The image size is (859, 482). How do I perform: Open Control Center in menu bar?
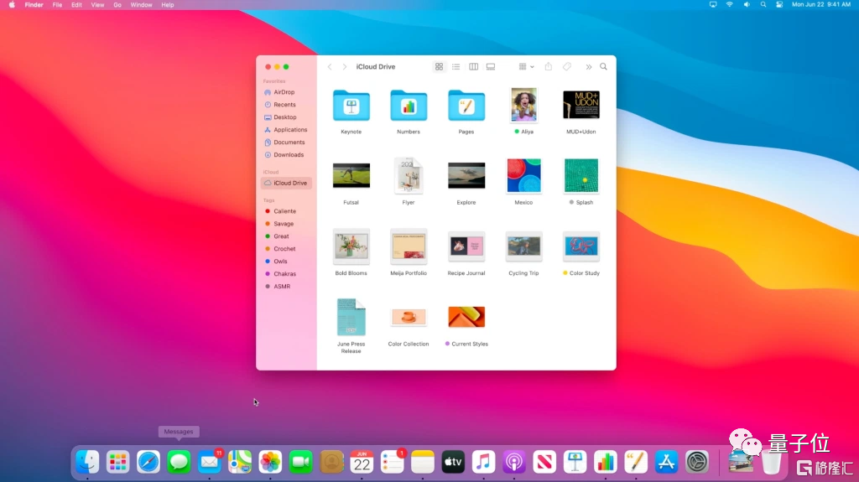pyautogui.click(x=779, y=5)
